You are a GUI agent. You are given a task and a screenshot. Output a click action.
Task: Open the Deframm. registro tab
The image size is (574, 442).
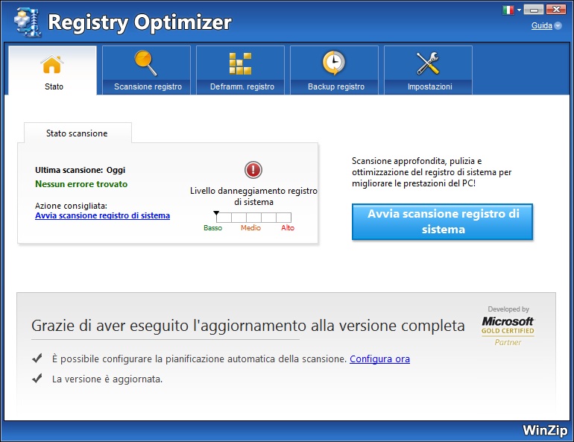point(241,70)
